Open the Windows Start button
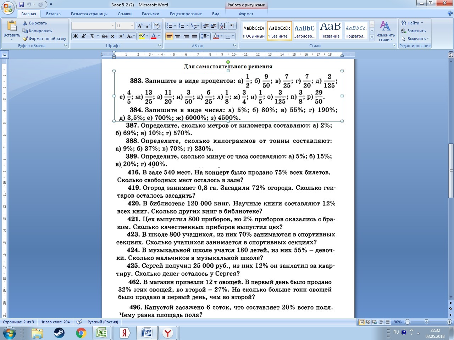This screenshot has width=454, height=340. click(9, 333)
